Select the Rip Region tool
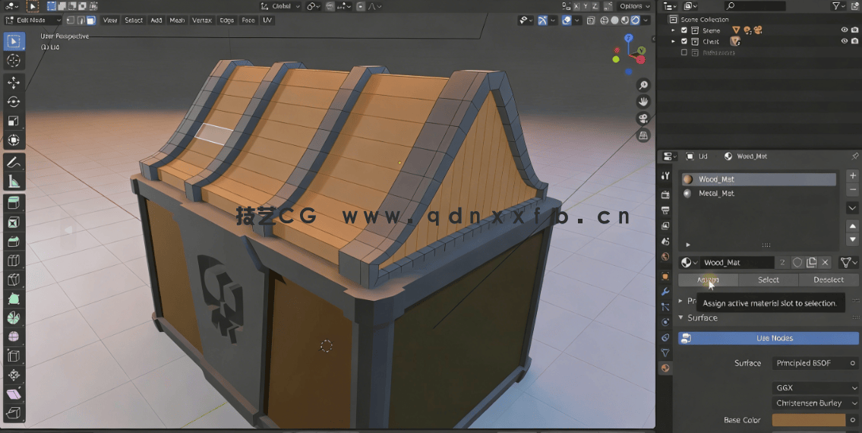 click(x=14, y=412)
